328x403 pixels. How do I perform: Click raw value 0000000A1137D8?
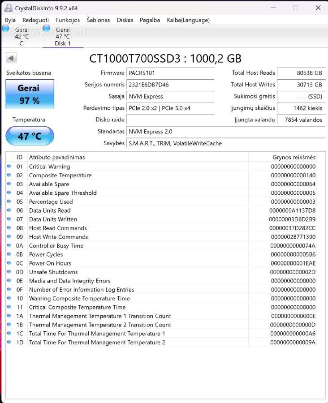(x=292, y=210)
